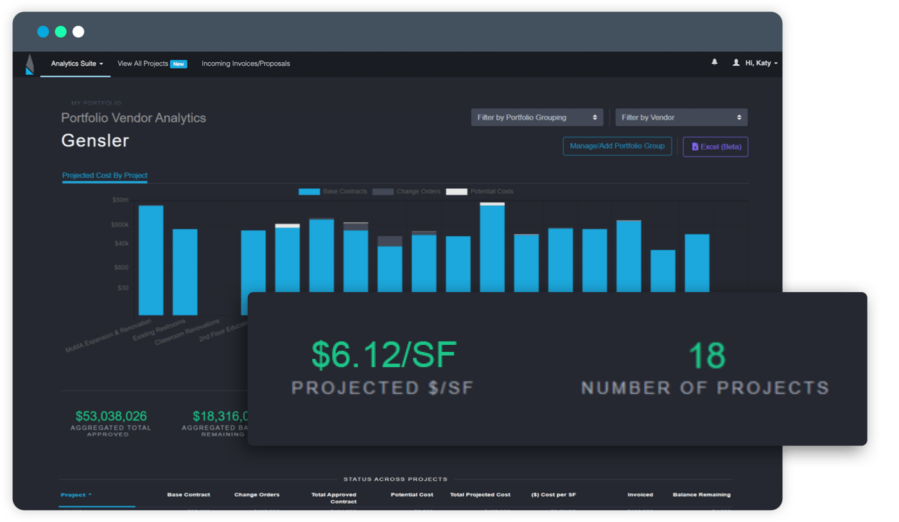Click the New badge beside View All Projects
Viewport: 899px width, 522px height.
pos(179,64)
